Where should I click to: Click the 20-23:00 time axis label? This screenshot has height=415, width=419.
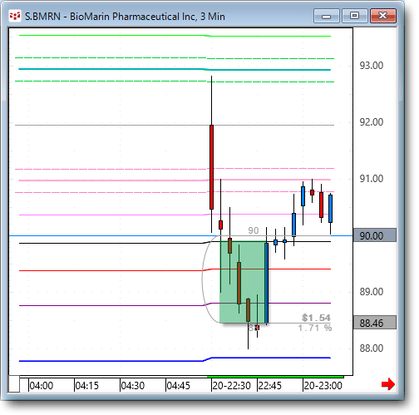[323, 386]
